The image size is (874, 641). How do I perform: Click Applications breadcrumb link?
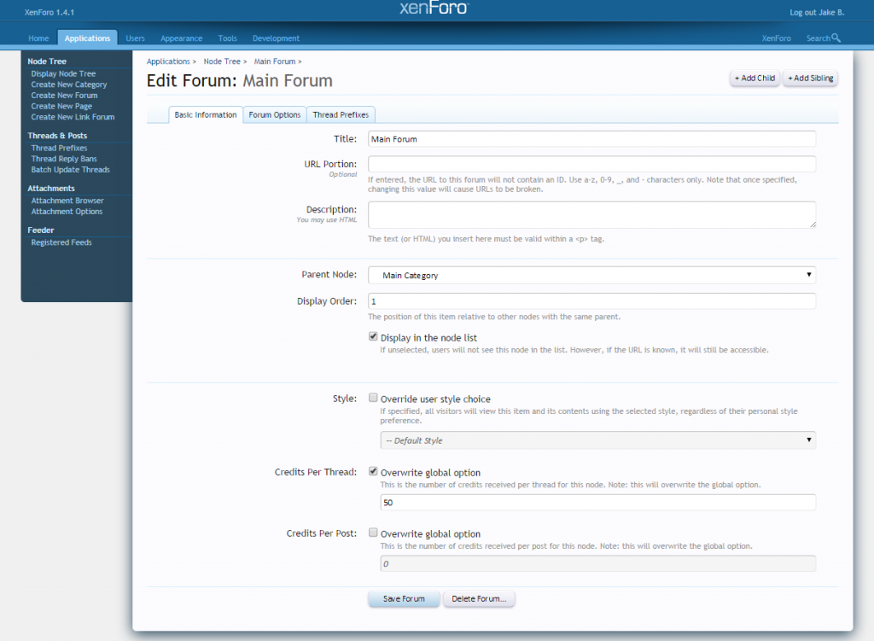coord(168,61)
